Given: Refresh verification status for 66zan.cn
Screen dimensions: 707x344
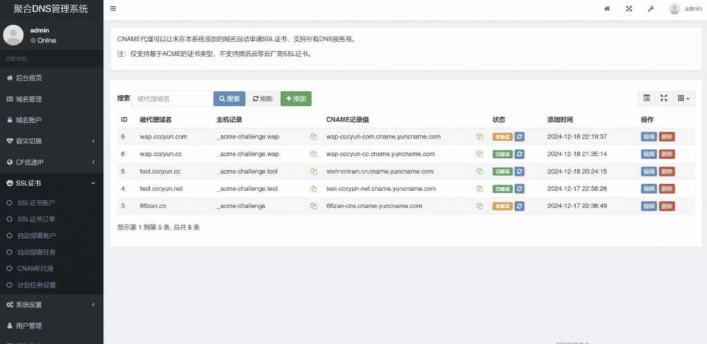Looking at the screenshot, I should click(519, 206).
